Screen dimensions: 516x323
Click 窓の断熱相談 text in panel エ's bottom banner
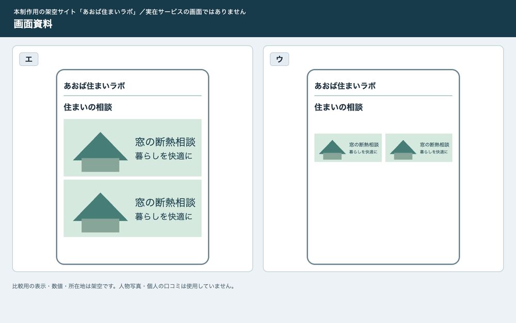click(x=165, y=203)
